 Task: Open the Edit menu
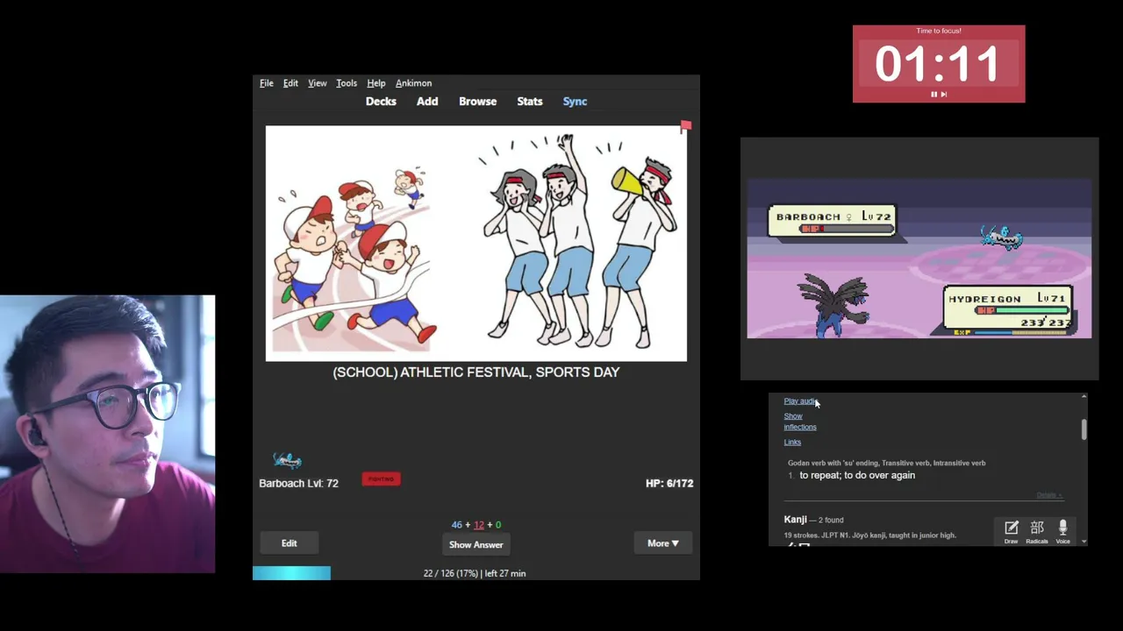[290, 83]
